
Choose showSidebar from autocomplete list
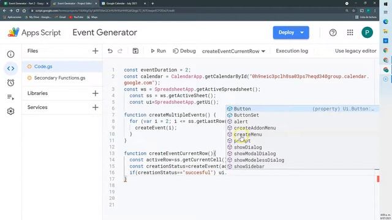[303, 166]
